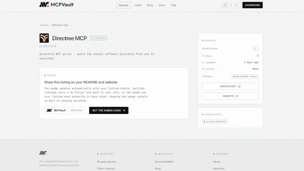This screenshot has width=304, height=171.
Task: Open Documentation footer link
Action: tap(165, 162)
